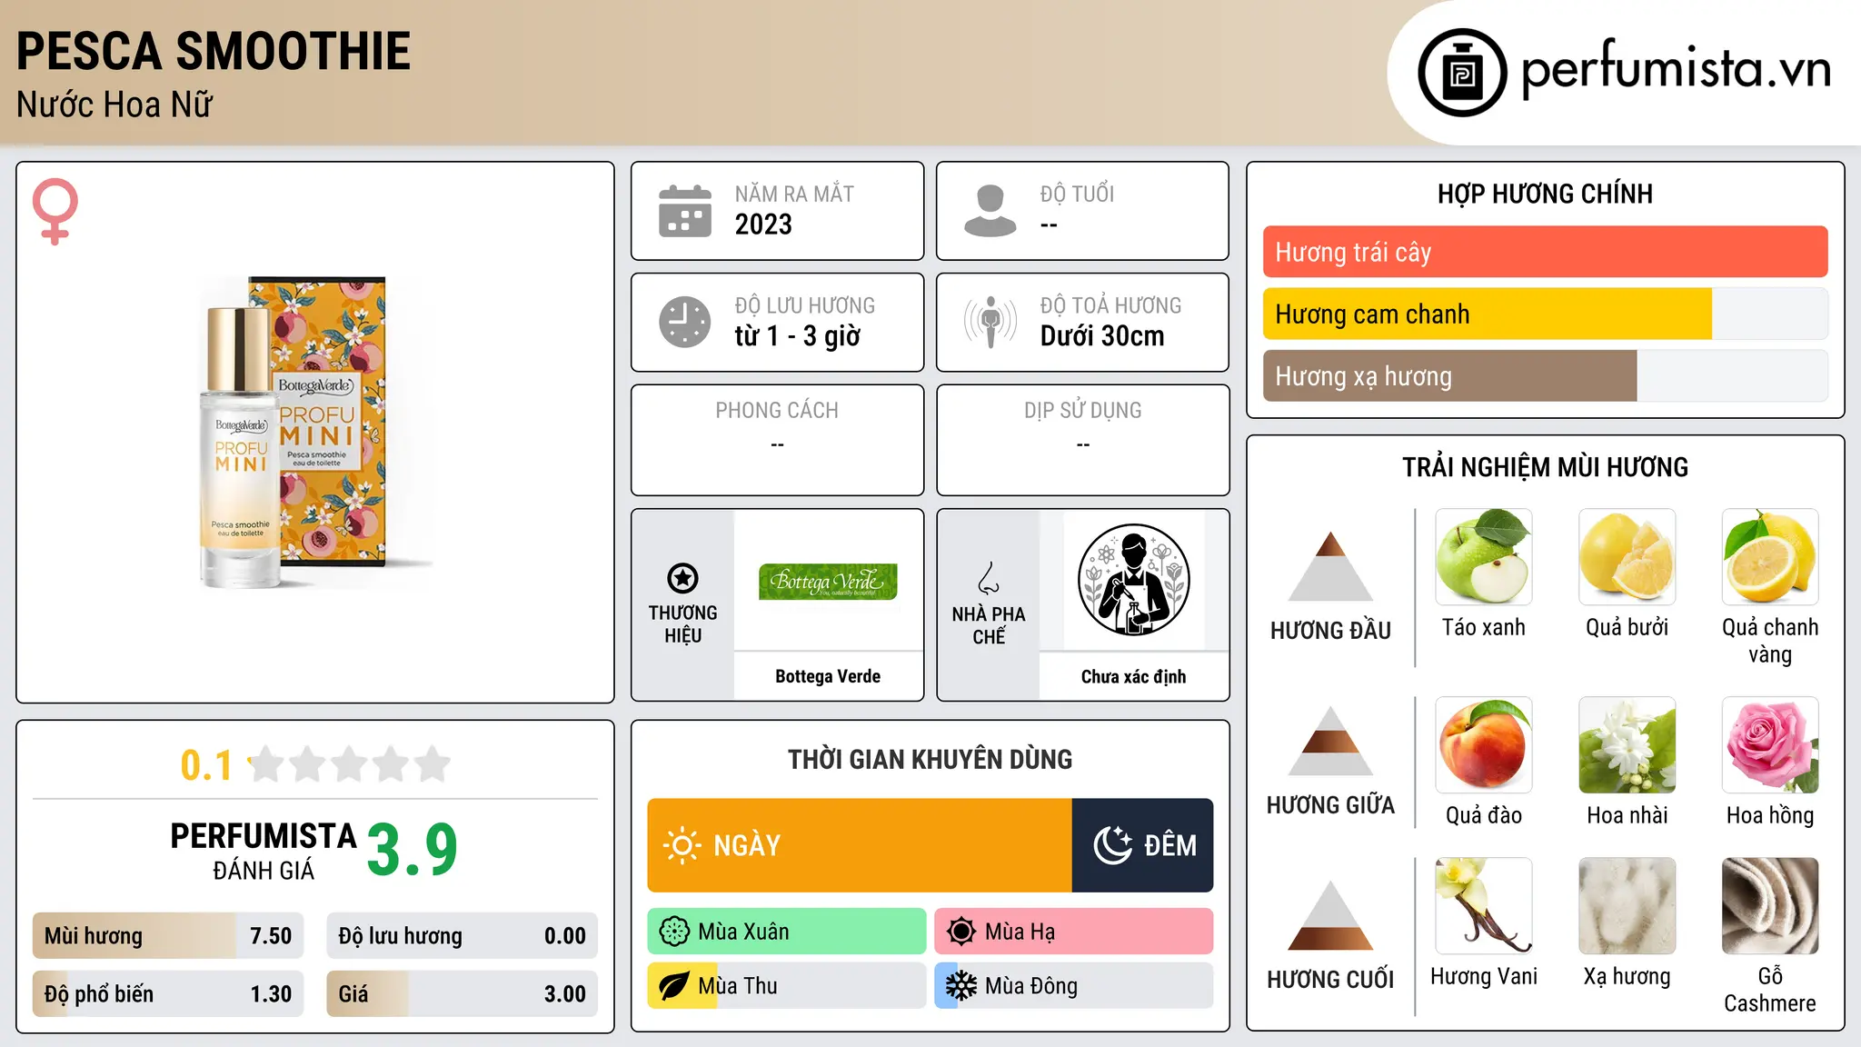Viewport: 1861px width, 1047px height.
Task: Click the HỢP HƯƠNG CHÍNH heading
Action: pyautogui.click(x=1545, y=194)
